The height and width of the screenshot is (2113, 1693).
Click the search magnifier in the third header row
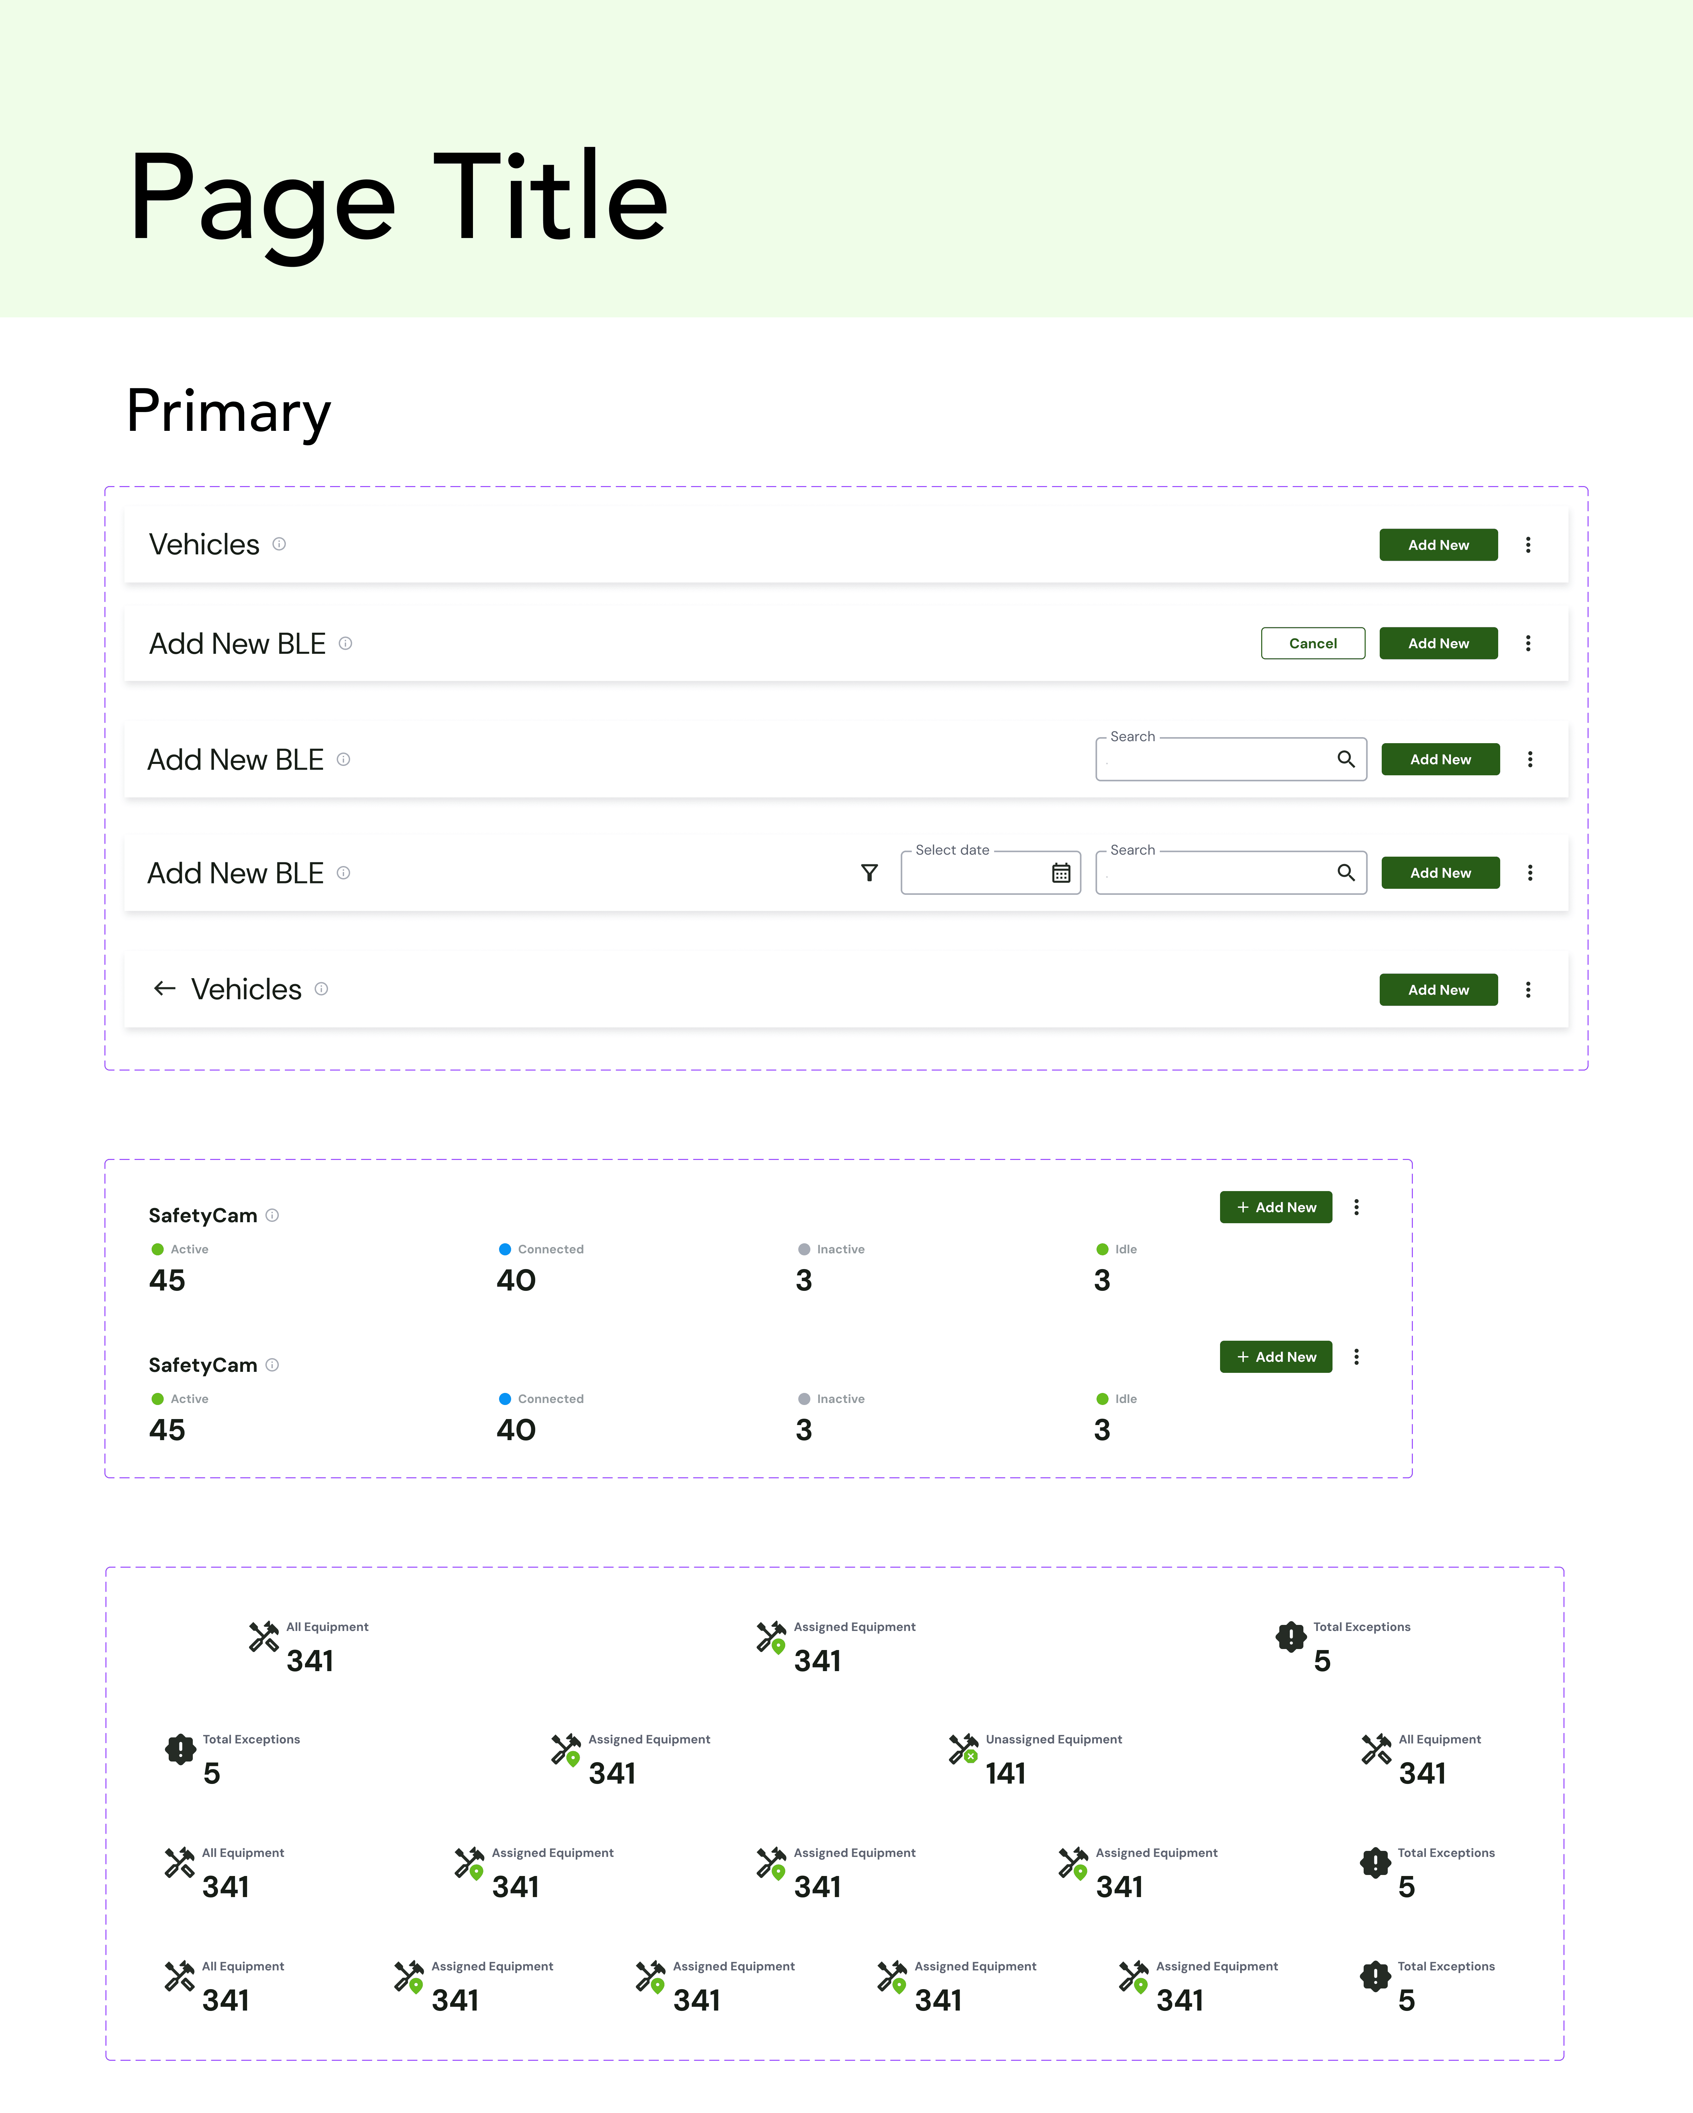coord(1346,759)
